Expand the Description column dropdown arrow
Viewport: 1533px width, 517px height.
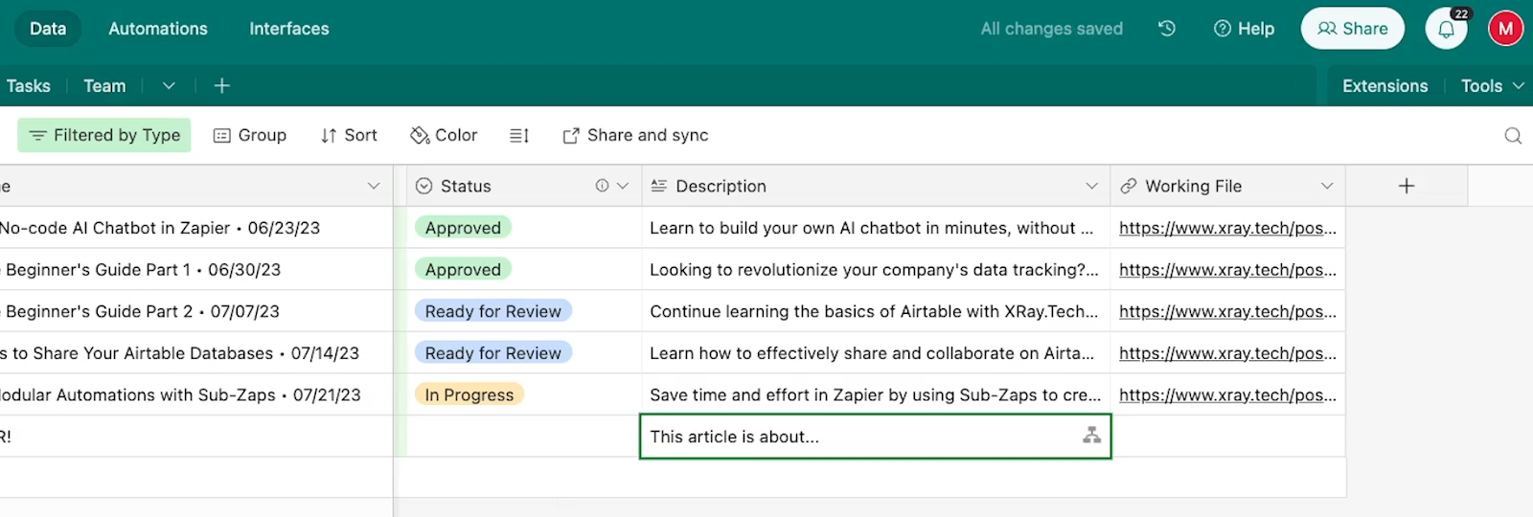1091,186
